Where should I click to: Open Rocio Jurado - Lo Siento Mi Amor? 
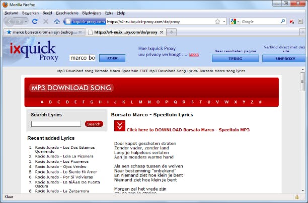[66, 172]
